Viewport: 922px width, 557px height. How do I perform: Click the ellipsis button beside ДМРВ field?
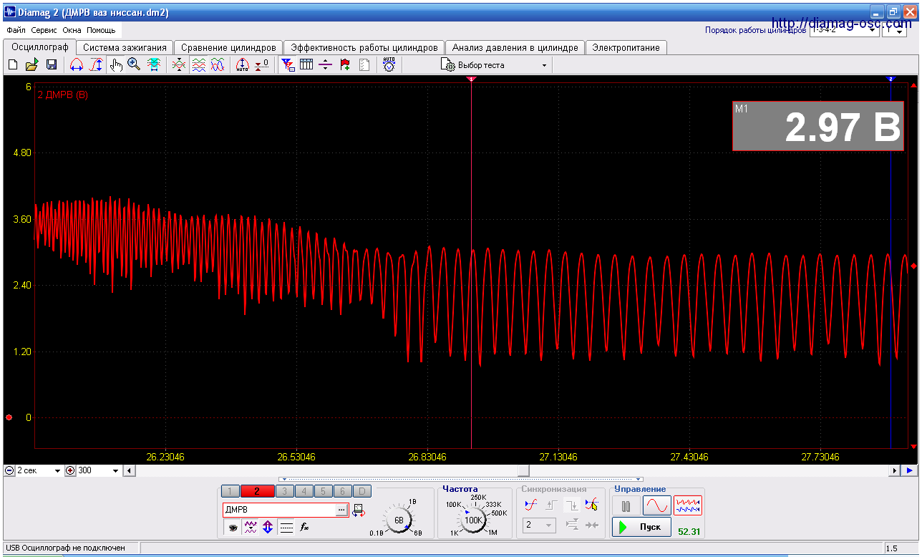(342, 510)
